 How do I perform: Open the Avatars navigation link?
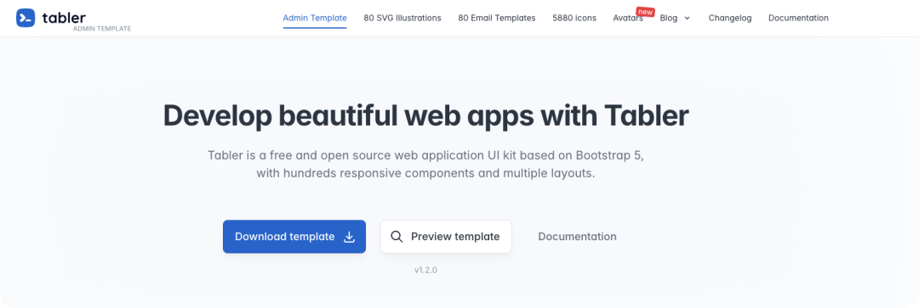(628, 18)
